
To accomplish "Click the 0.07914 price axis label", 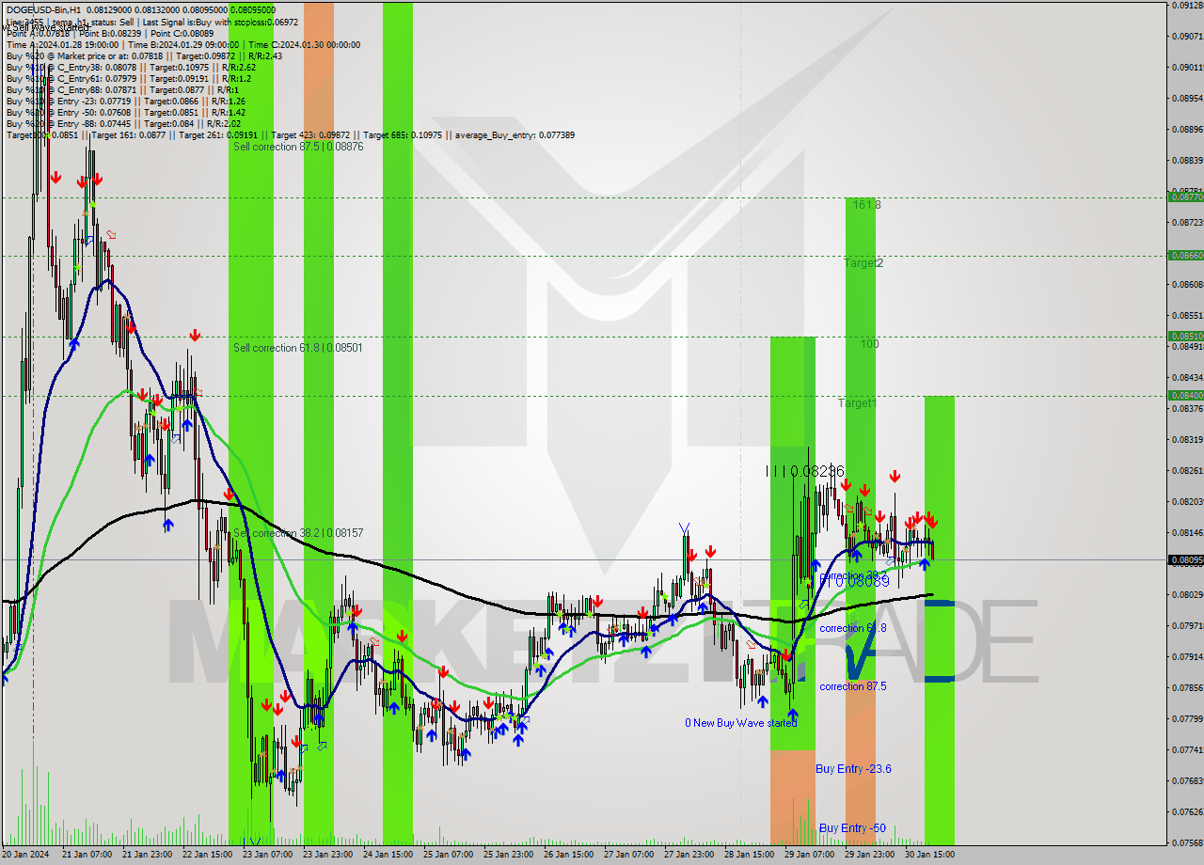I will coord(1186,656).
